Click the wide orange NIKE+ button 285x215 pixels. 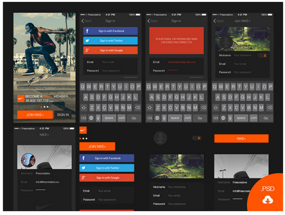tap(241, 139)
